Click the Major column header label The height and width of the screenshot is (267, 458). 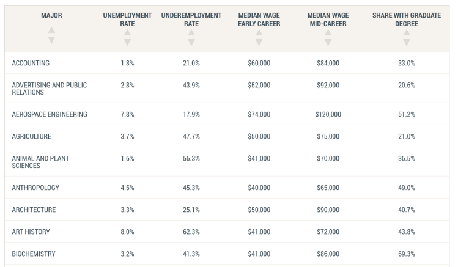[51, 15]
